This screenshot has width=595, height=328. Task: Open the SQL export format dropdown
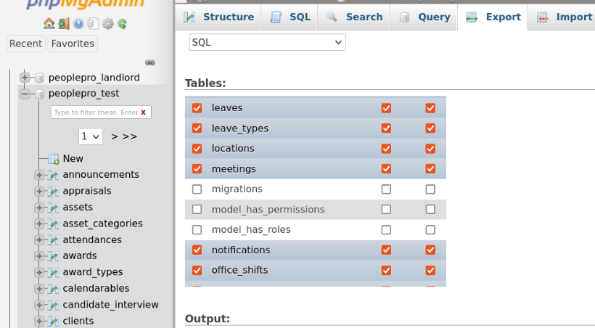267,43
